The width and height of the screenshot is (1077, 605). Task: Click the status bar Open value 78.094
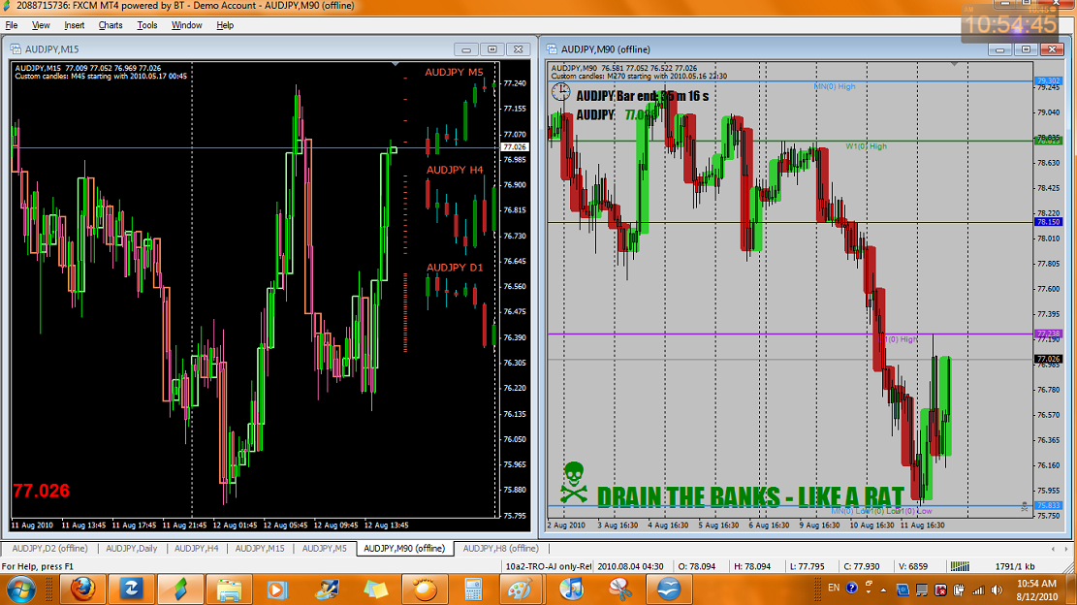(x=696, y=566)
